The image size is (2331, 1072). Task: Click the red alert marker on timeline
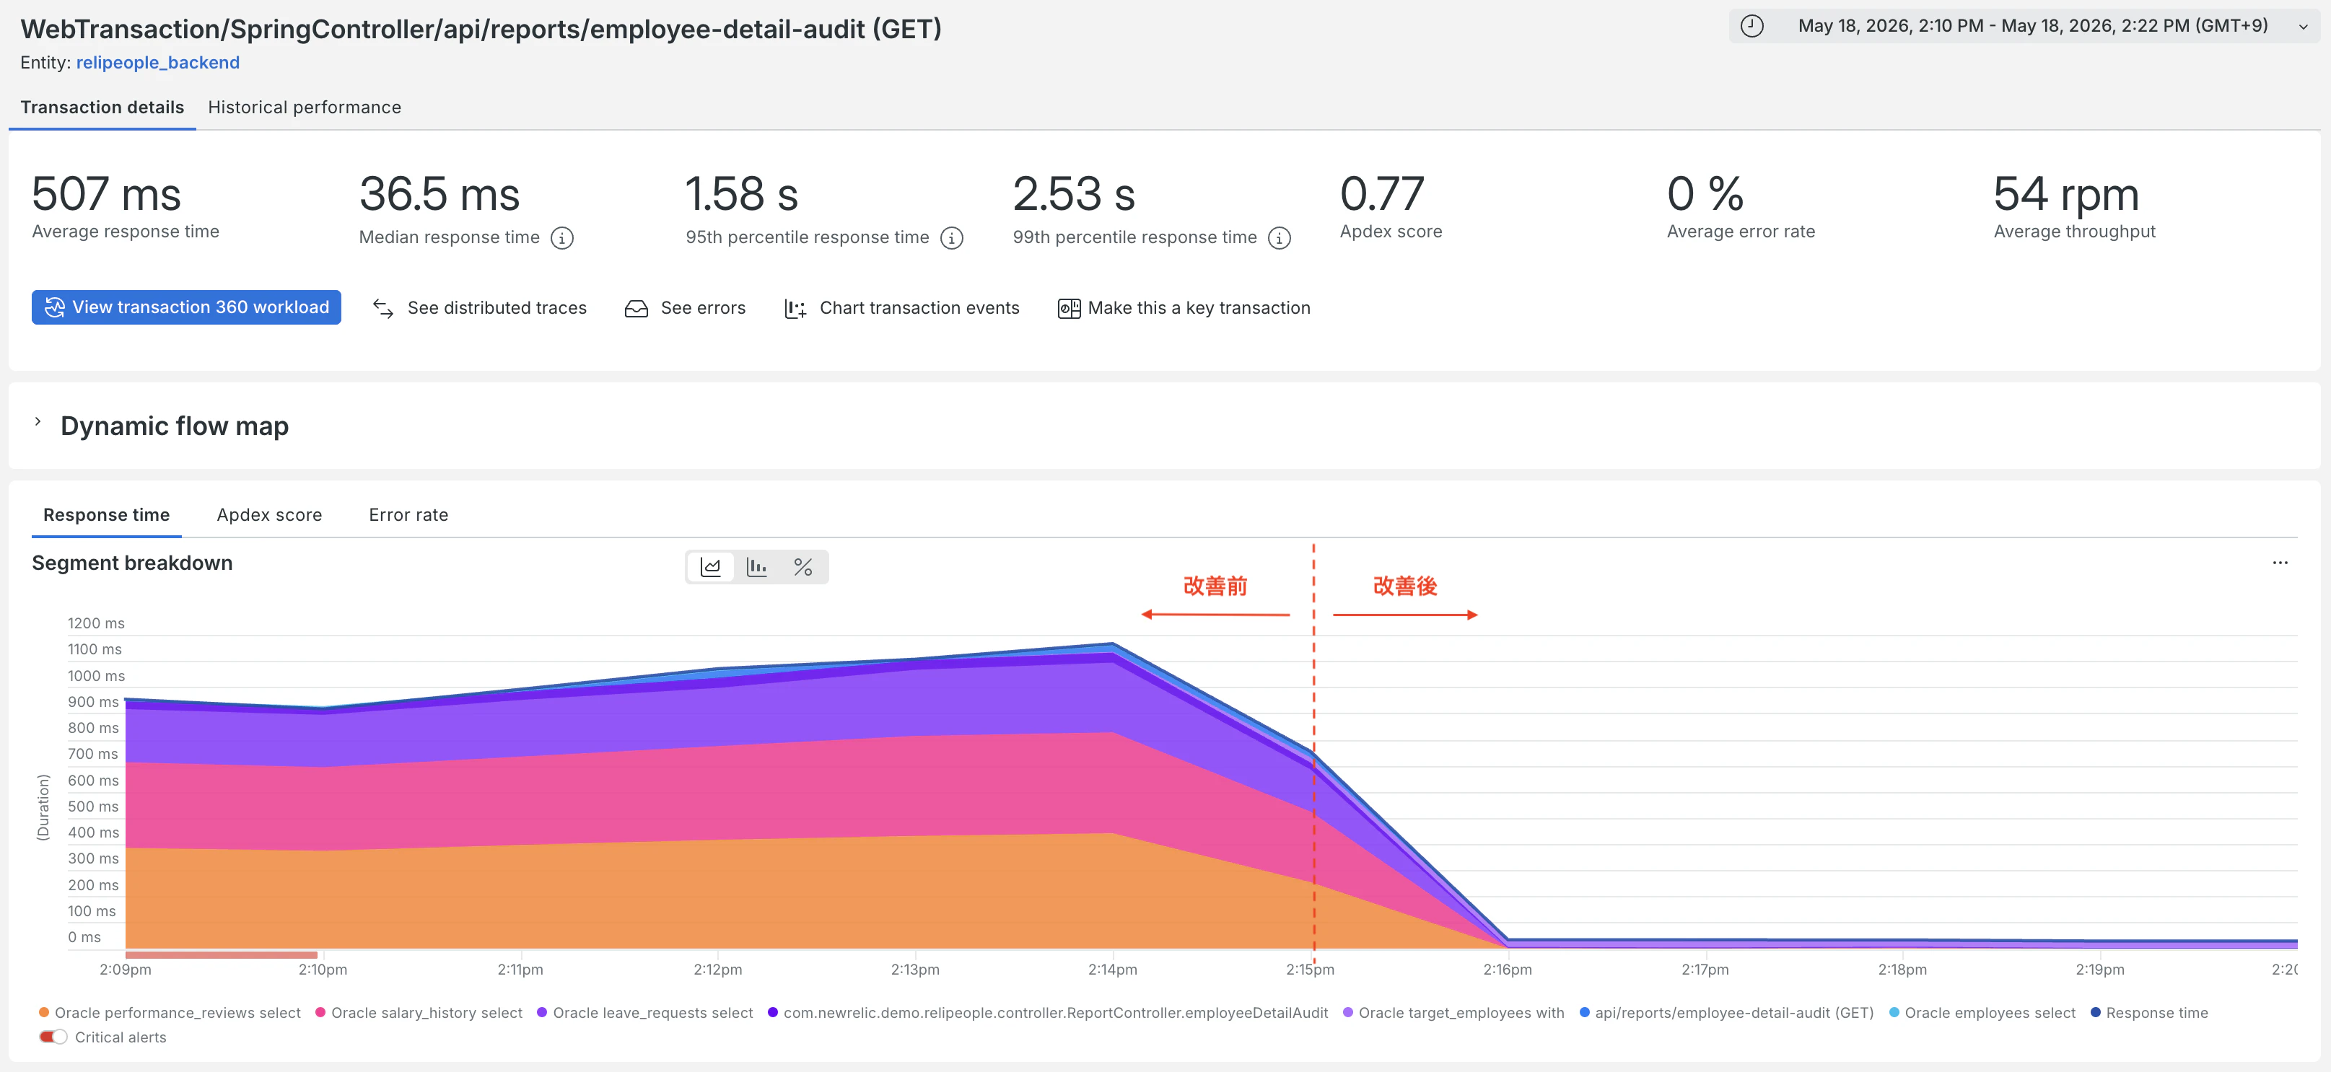pyautogui.click(x=222, y=954)
